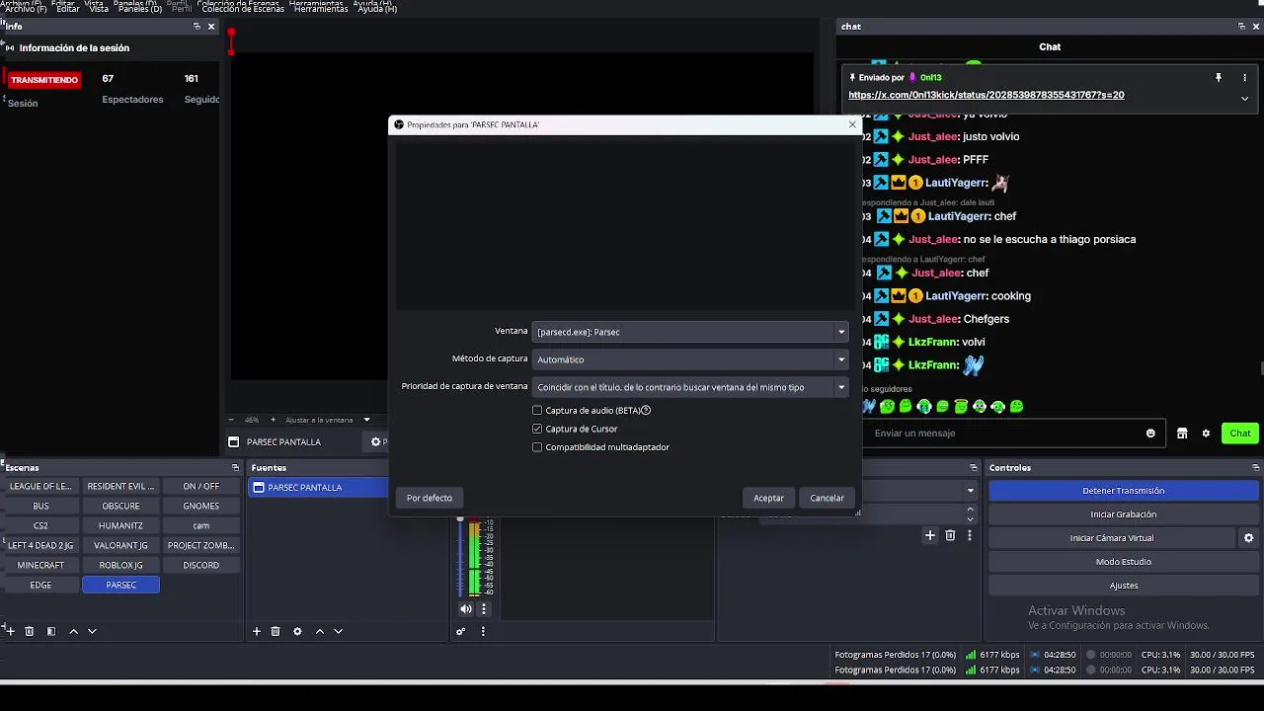Screen dimensions: 1264x711
Task: Open chat settings with the gear icon
Action: pos(1206,433)
